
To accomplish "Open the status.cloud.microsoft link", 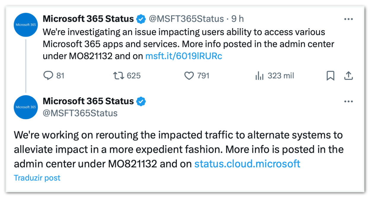I will click(247, 164).
